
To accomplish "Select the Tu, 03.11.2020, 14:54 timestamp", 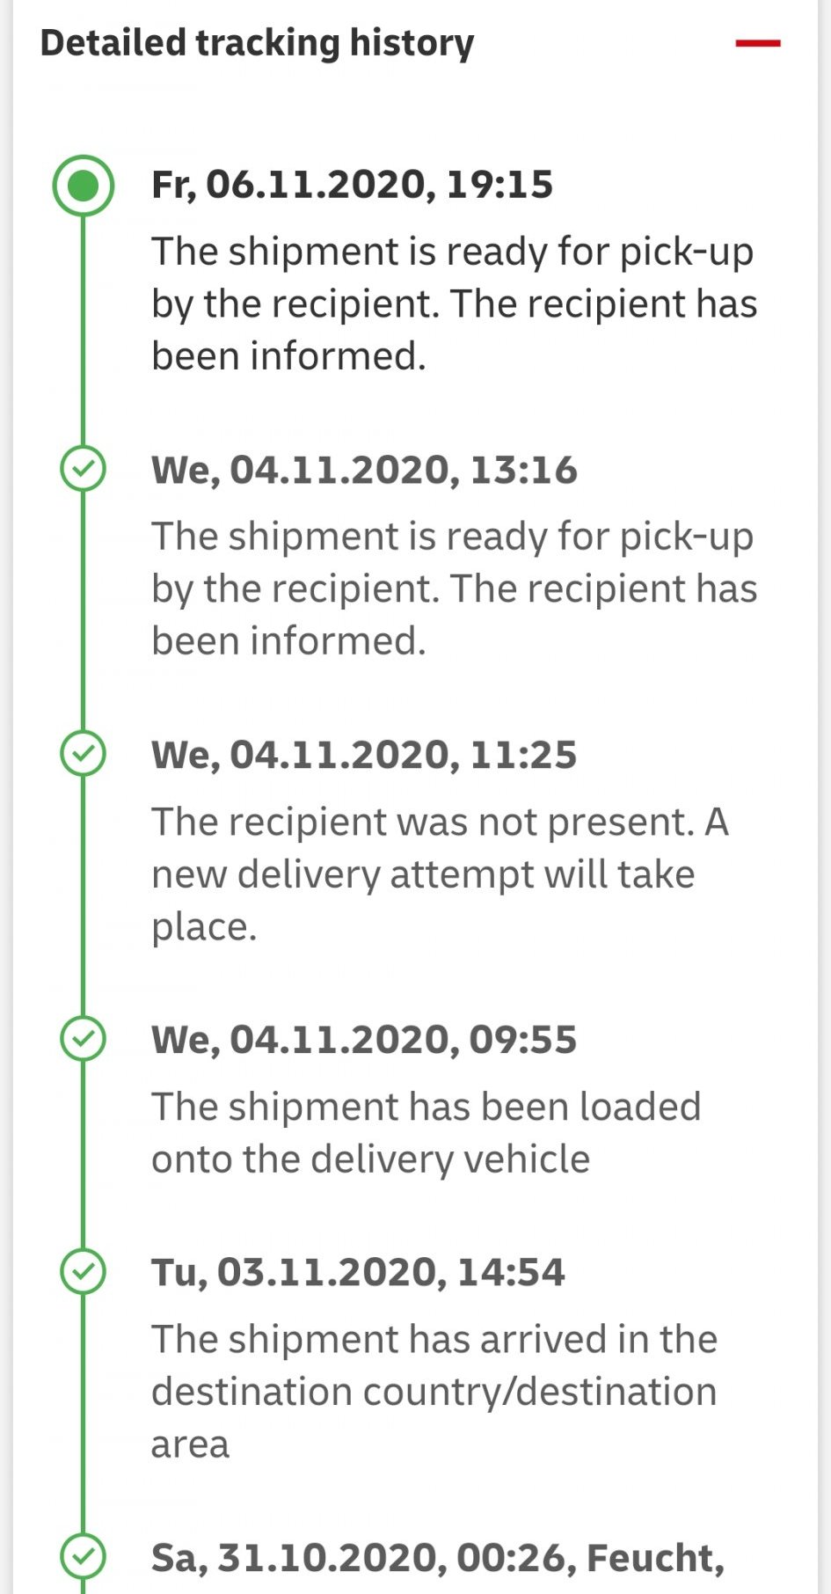I will tap(358, 1272).
